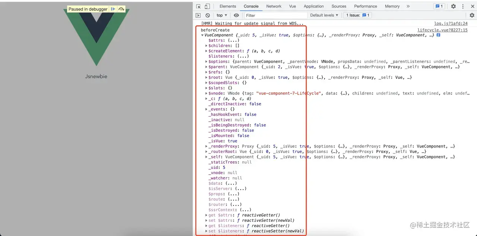Open the 1 Issue button
Screen dimensions: 477x236
pyautogui.click(x=358, y=15)
